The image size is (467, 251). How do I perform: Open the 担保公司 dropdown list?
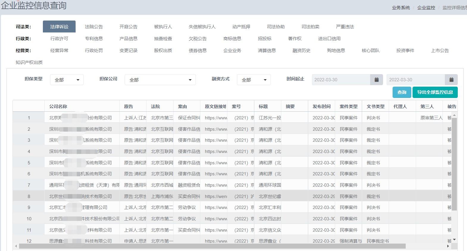[160, 80]
